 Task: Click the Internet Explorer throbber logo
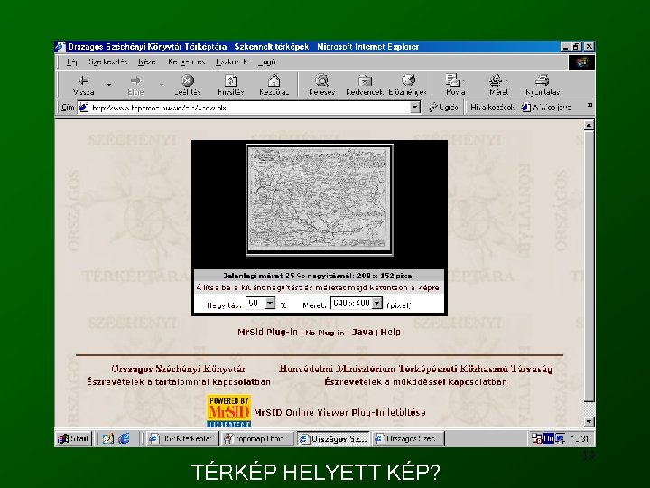point(581,62)
